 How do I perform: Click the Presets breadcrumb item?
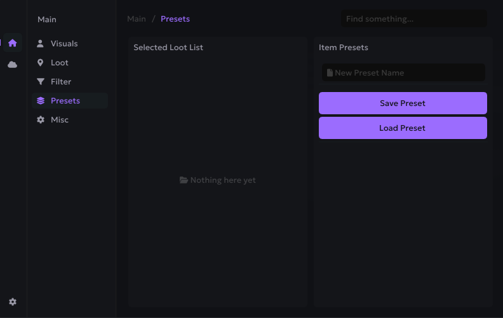pos(175,19)
